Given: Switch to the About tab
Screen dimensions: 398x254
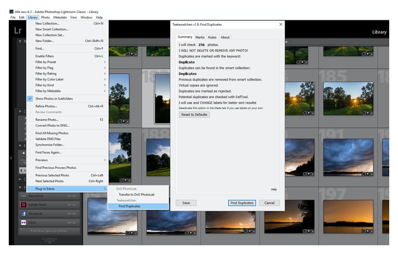Looking at the screenshot, I should (x=225, y=37).
